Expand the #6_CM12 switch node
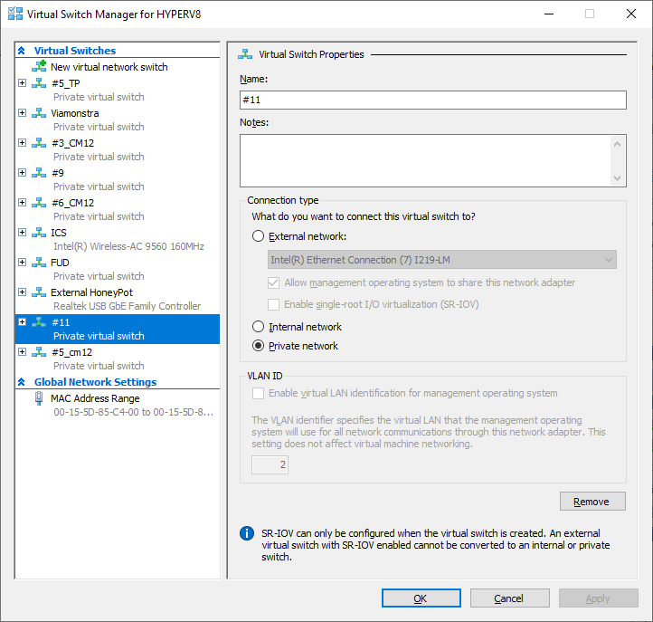Screen dimensions: 653x622 (x=23, y=203)
